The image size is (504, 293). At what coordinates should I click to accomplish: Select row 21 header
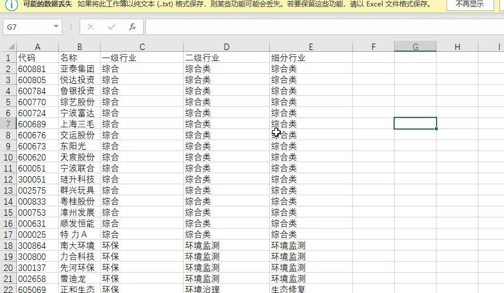[8, 278]
